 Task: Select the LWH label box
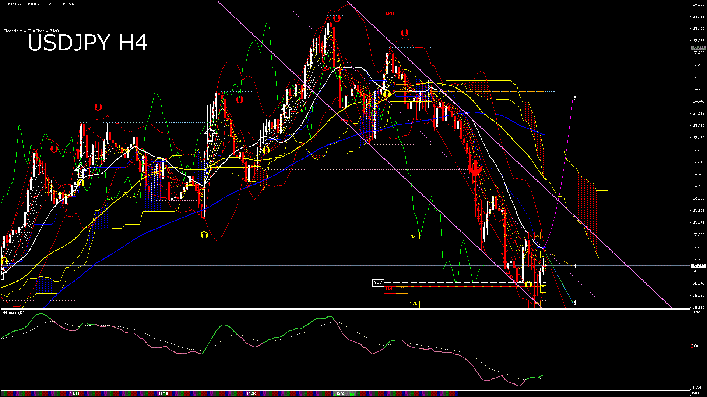401,89
